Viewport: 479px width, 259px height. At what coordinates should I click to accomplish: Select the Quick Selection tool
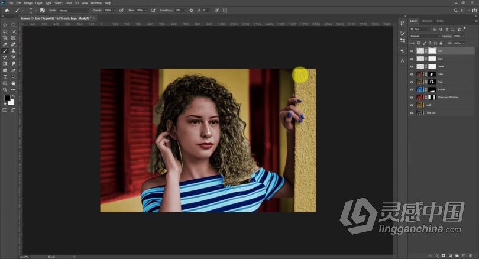(14, 31)
